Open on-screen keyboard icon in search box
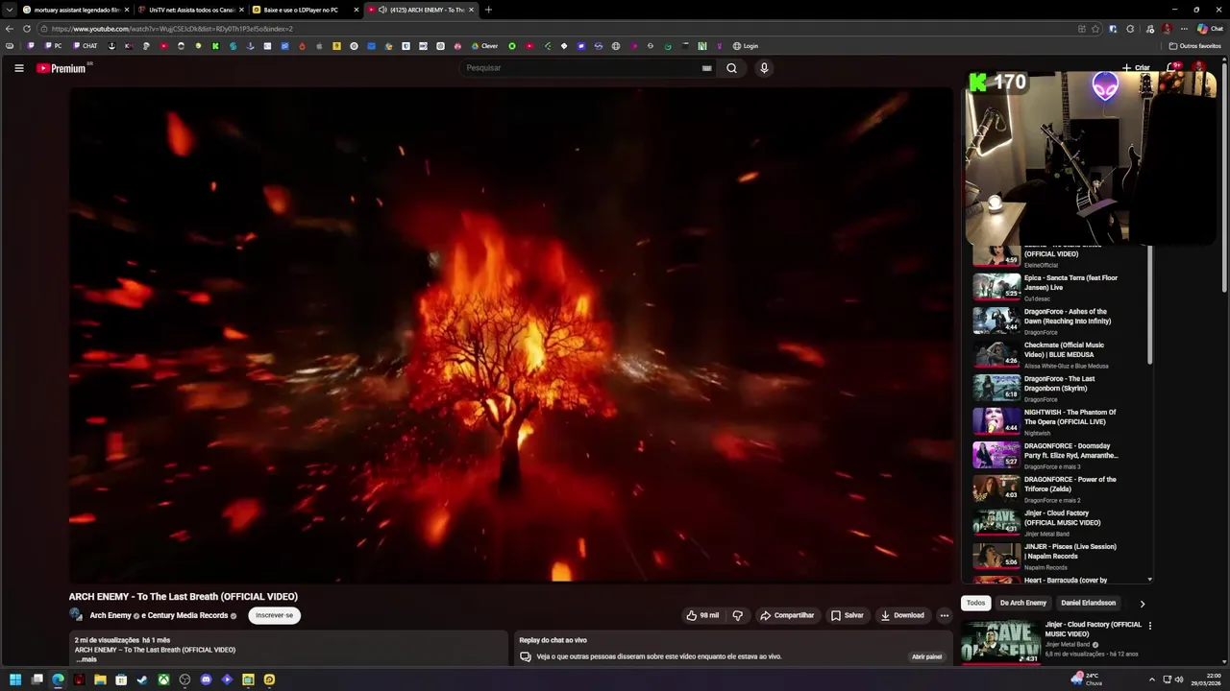This screenshot has width=1230, height=691. point(706,68)
